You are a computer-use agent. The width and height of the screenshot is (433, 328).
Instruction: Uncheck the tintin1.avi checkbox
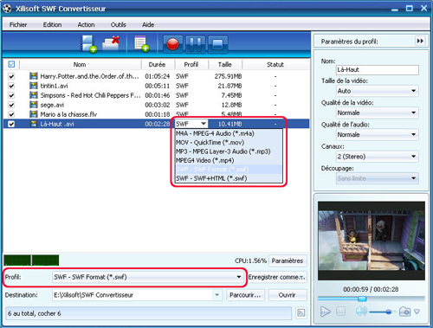[11, 86]
